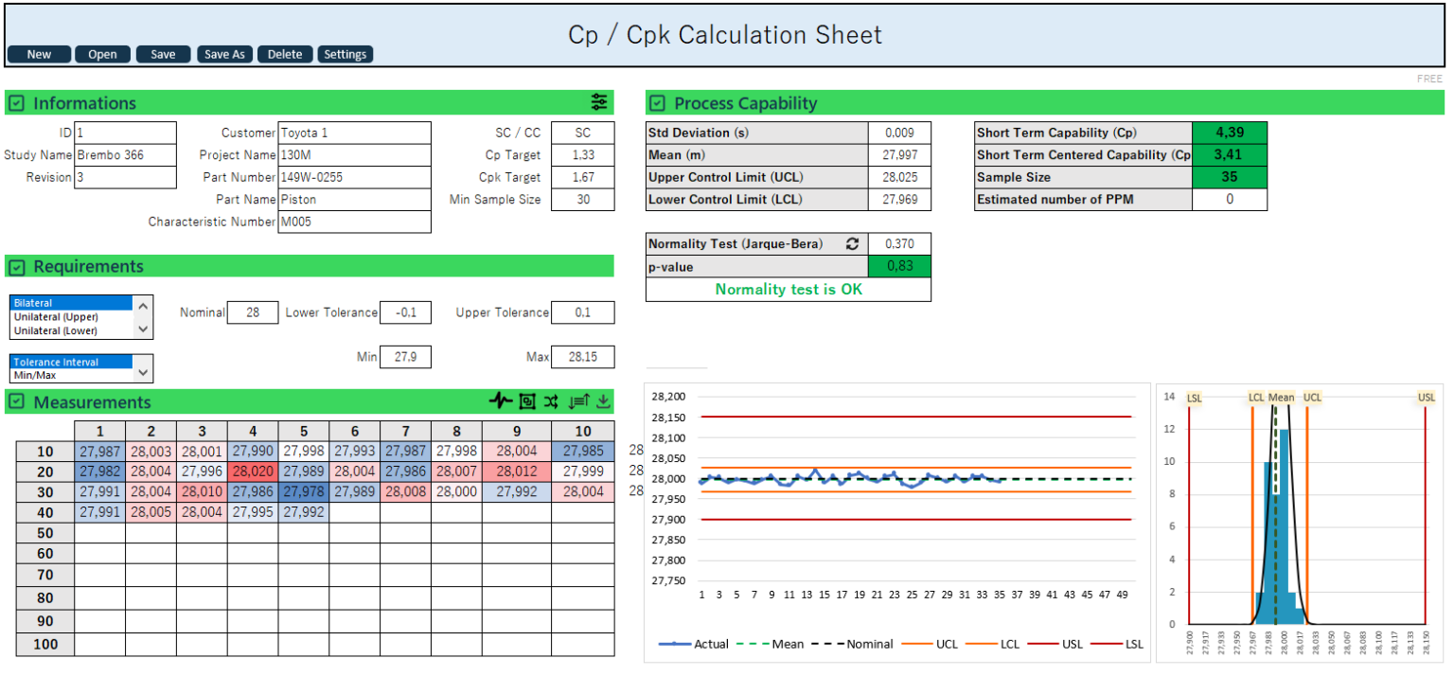
Task: Create a new sheet via the New button
Action: [x=38, y=54]
